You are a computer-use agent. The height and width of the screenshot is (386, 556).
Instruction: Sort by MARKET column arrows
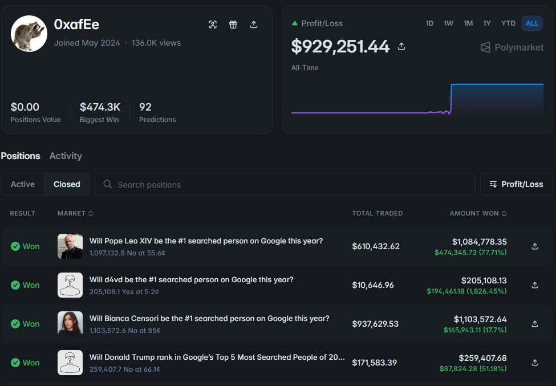pos(91,213)
